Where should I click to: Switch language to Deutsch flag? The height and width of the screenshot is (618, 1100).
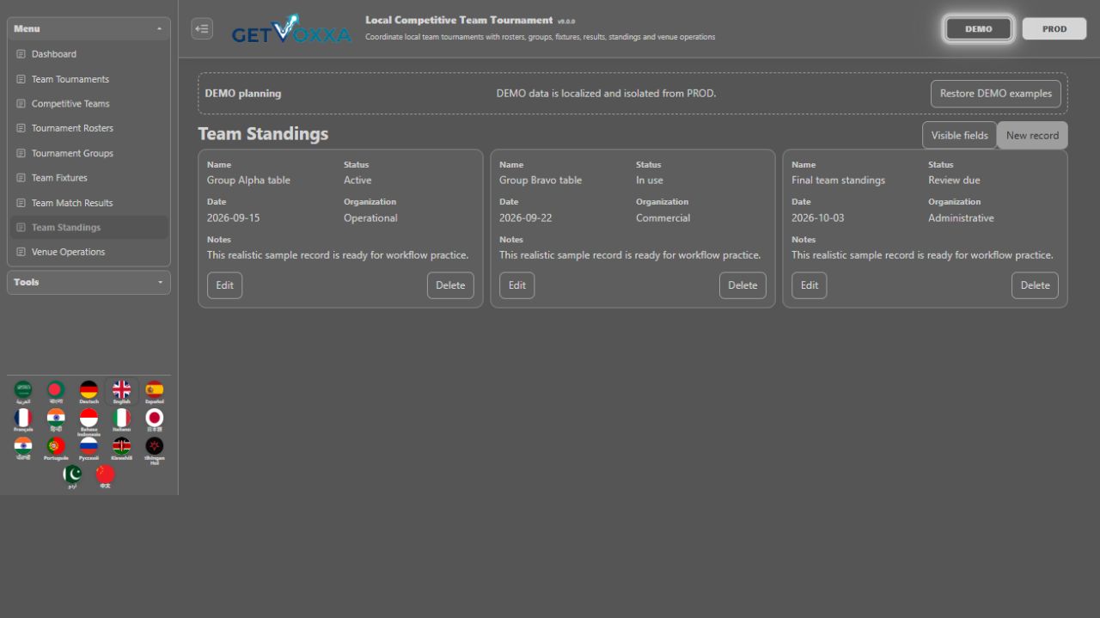(x=89, y=392)
